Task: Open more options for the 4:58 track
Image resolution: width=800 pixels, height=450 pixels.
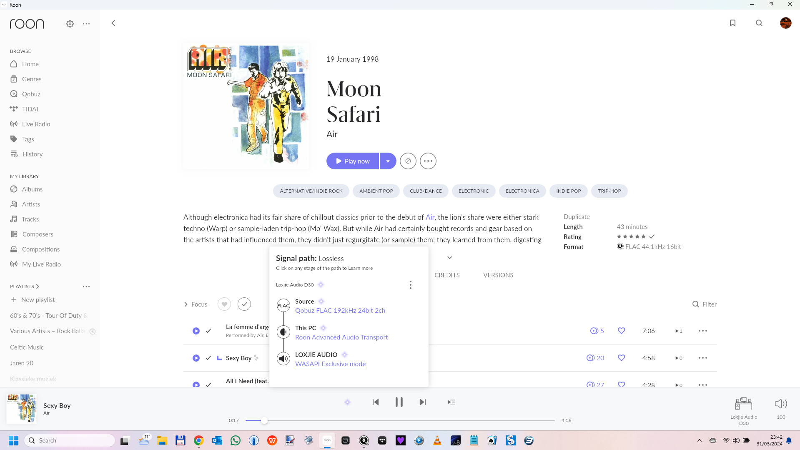Action: click(703, 358)
